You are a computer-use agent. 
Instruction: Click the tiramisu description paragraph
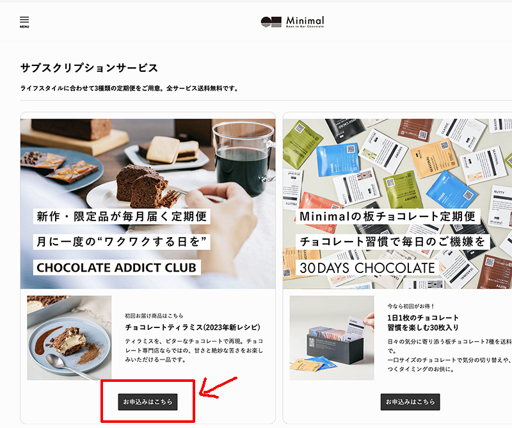(194, 350)
